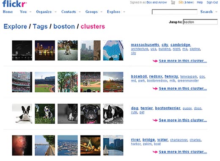Open the shopping cart icon
Image resolution: width=220 pixels, height=161 pixels.
(x=173, y=3)
